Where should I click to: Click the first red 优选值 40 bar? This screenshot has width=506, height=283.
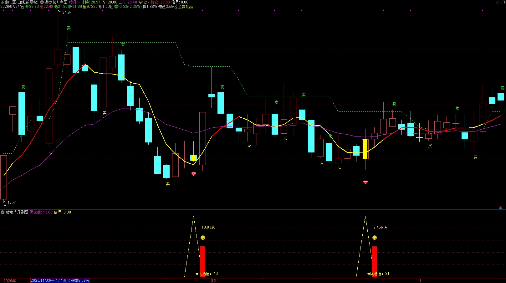(x=203, y=261)
